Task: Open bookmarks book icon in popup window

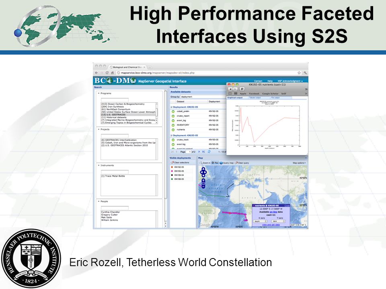Action: (x=230, y=94)
